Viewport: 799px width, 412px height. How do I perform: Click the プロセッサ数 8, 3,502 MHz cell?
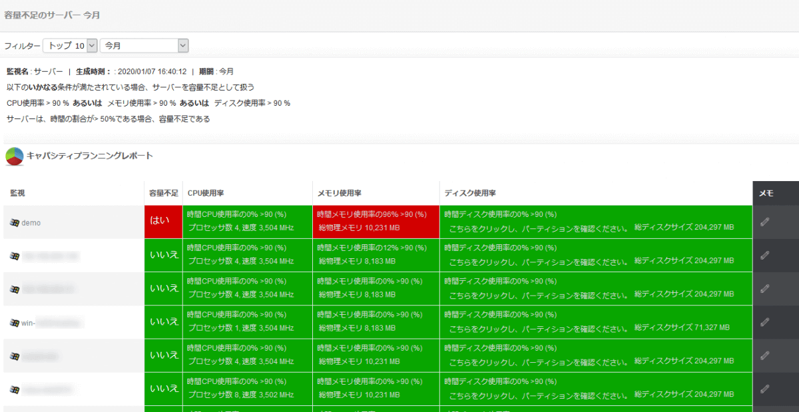pyautogui.click(x=248, y=388)
